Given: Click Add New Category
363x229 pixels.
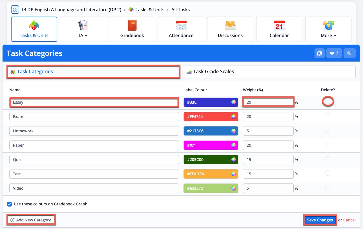Looking at the screenshot, I should tap(31, 220).
